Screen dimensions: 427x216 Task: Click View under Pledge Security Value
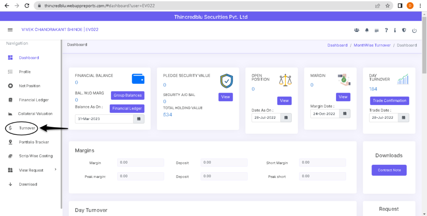226,97
